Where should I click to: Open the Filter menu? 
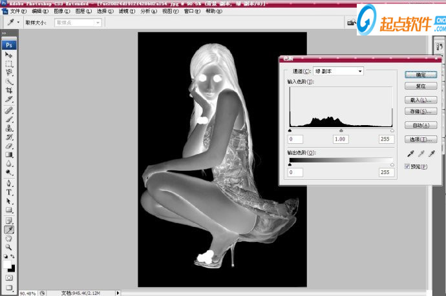click(x=127, y=11)
